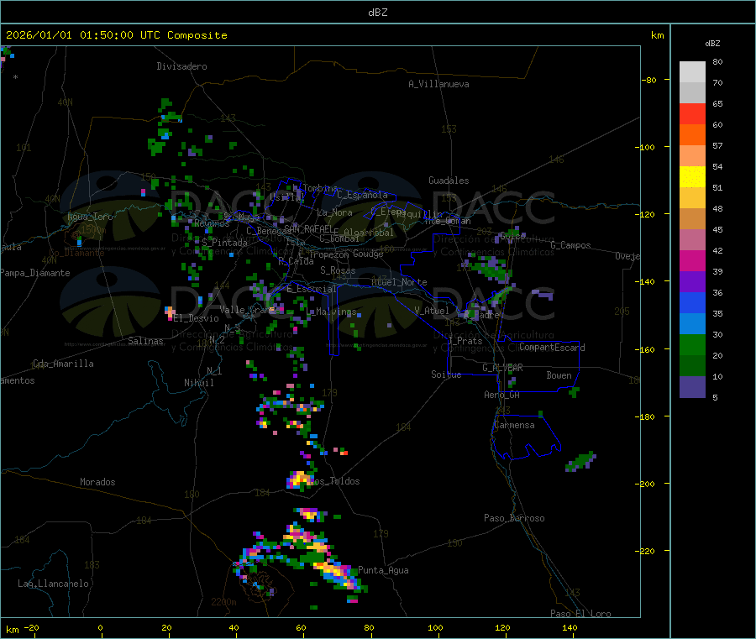756x639 pixels.
Task: Click the A_Villanueva place label
Action: click(x=438, y=84)
